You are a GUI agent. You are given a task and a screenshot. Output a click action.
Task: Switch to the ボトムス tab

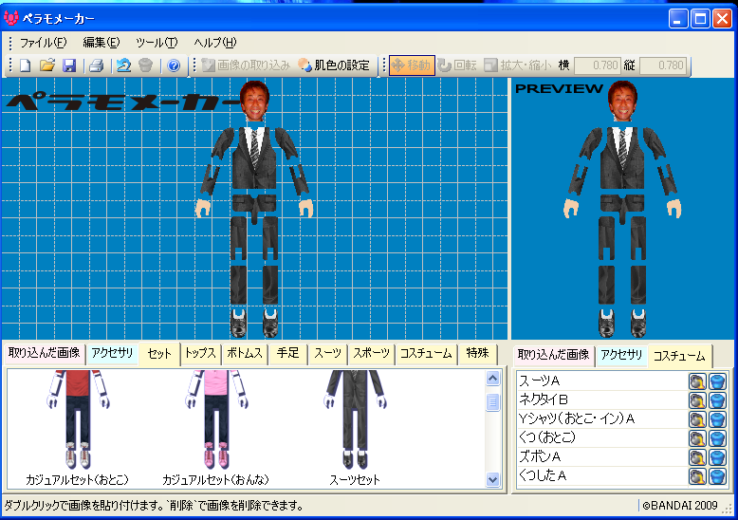tap(245, 353)
